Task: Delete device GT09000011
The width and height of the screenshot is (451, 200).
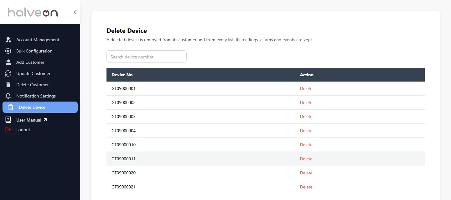Action: tap(306, 159)
